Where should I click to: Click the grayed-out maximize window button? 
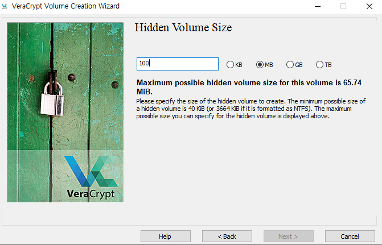tap(343, 6)
